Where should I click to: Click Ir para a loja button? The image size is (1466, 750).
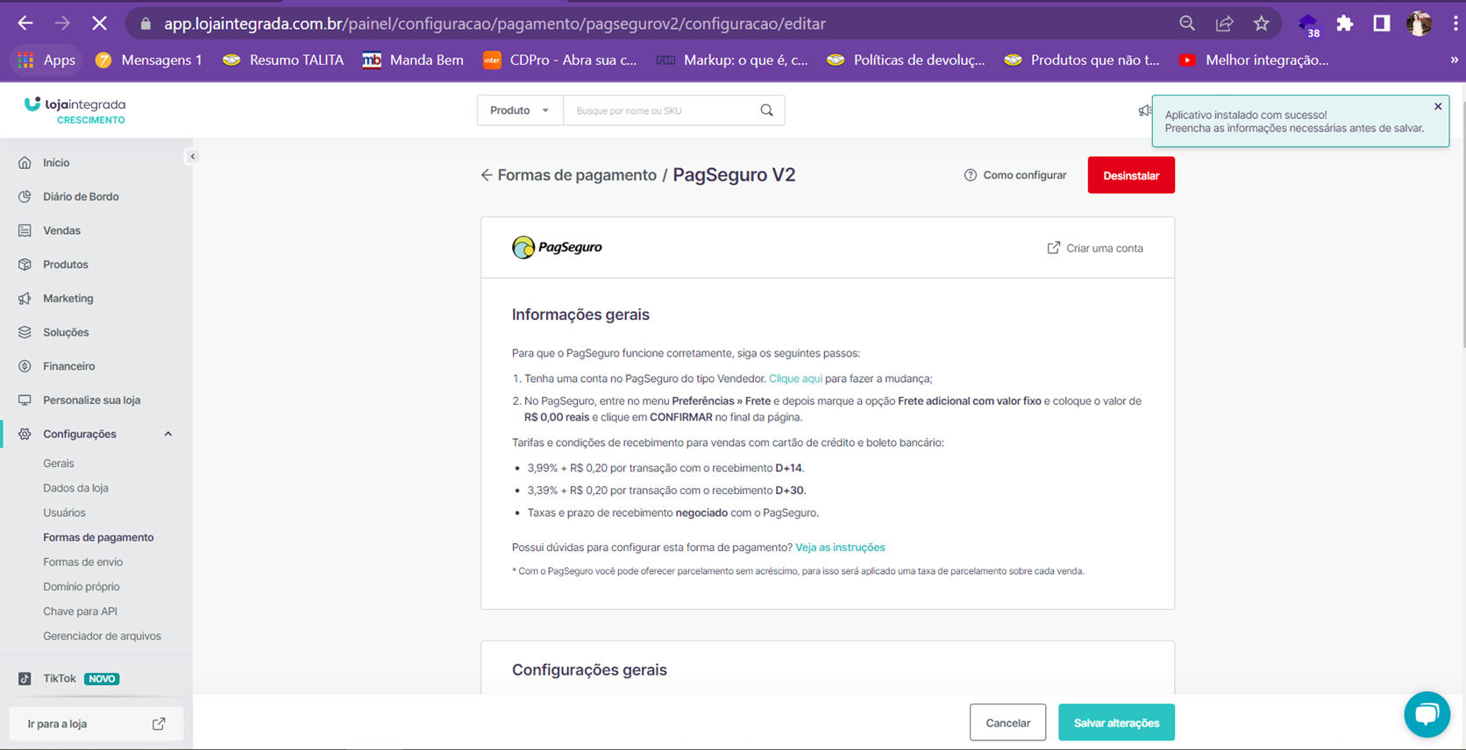pos(96,724)
